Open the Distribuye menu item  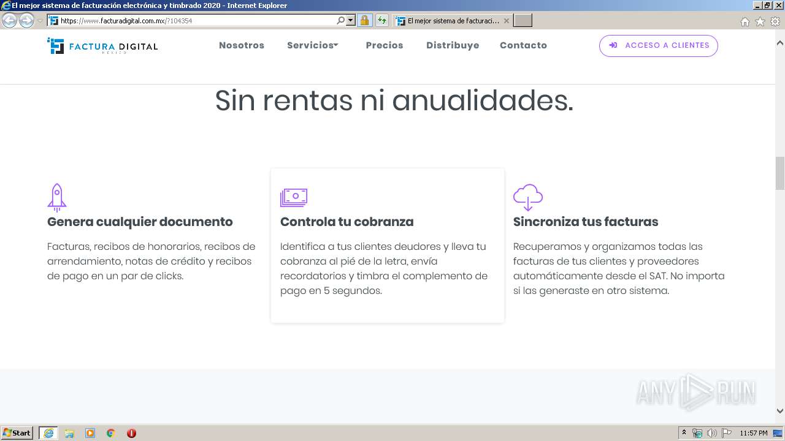(453, 45)
